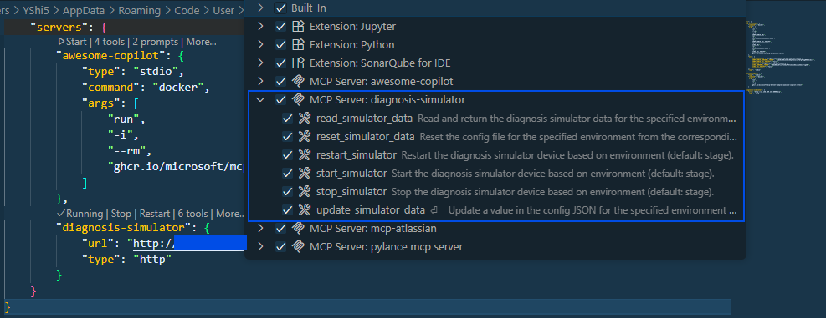Viewport: 826px width, 318px height.
Task: Click the diagnosis-simulator MCP server icon
Action: point(298,99)
